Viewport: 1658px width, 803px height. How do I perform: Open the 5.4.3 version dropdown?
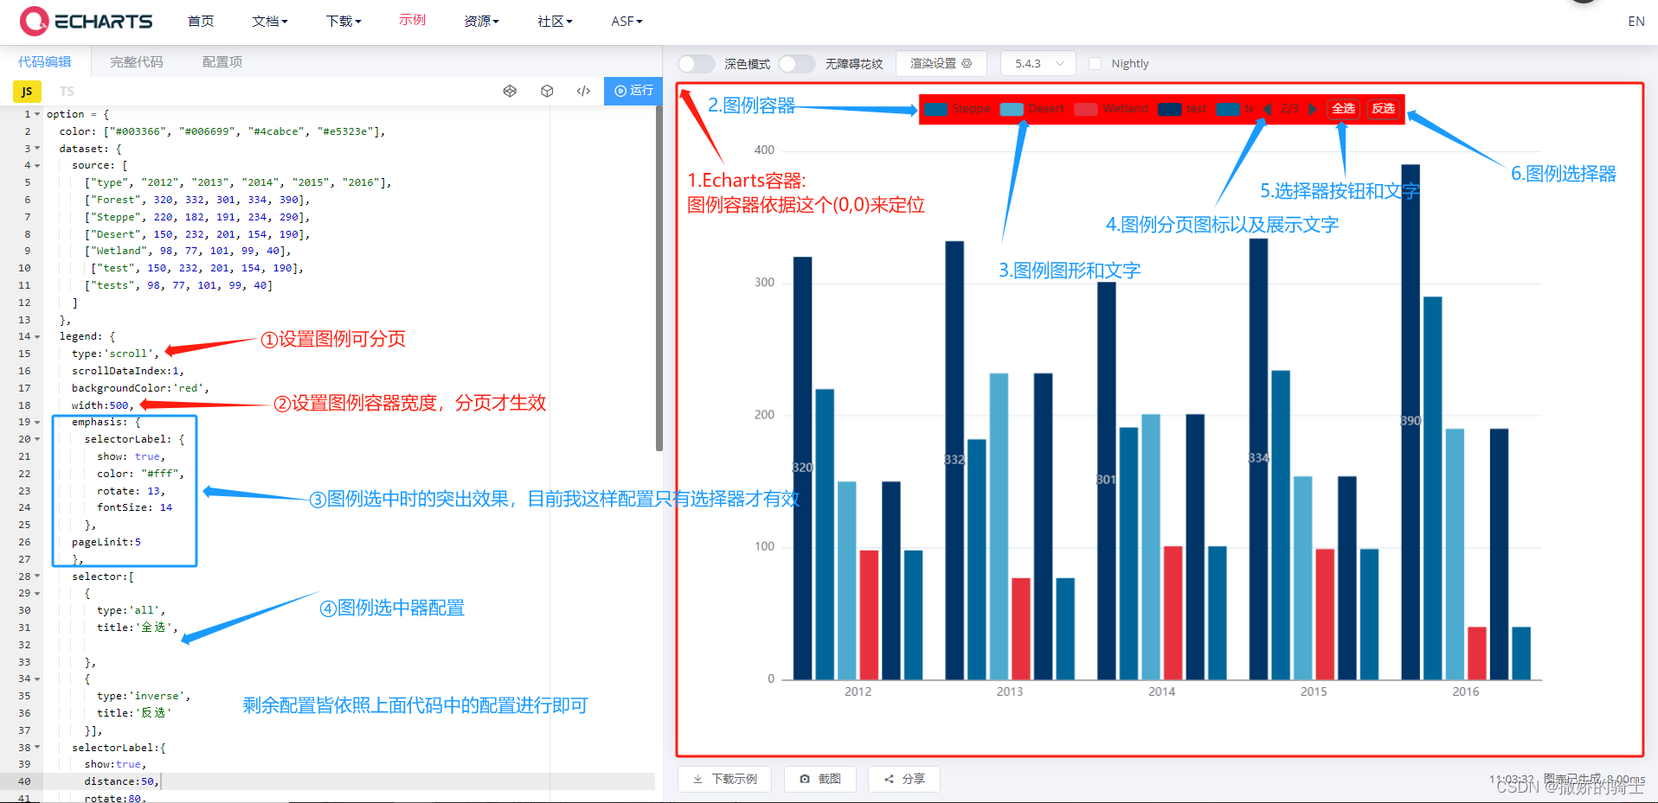(x=1038, y=63)
